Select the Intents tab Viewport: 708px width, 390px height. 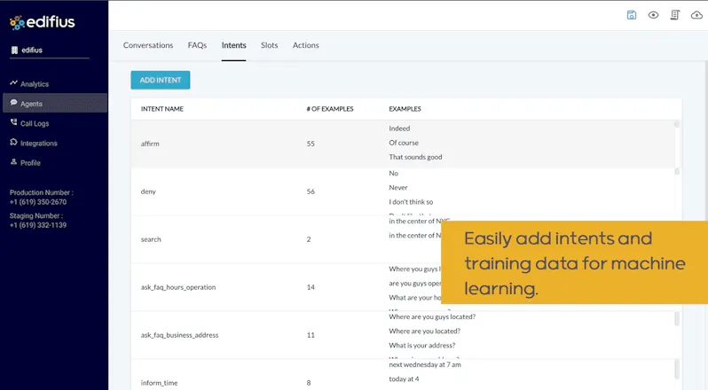233,45
